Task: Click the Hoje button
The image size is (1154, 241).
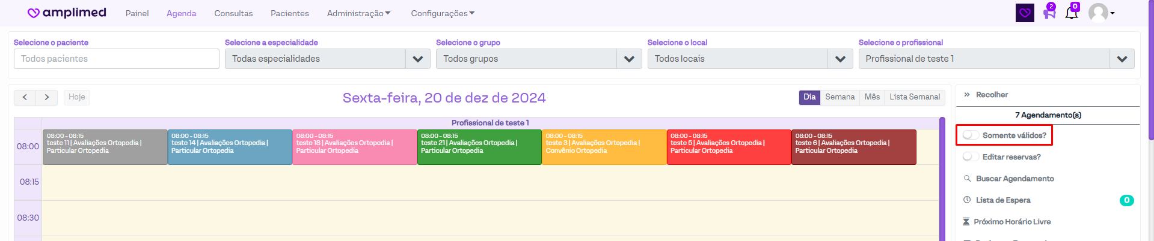Action: coord(76,97)
